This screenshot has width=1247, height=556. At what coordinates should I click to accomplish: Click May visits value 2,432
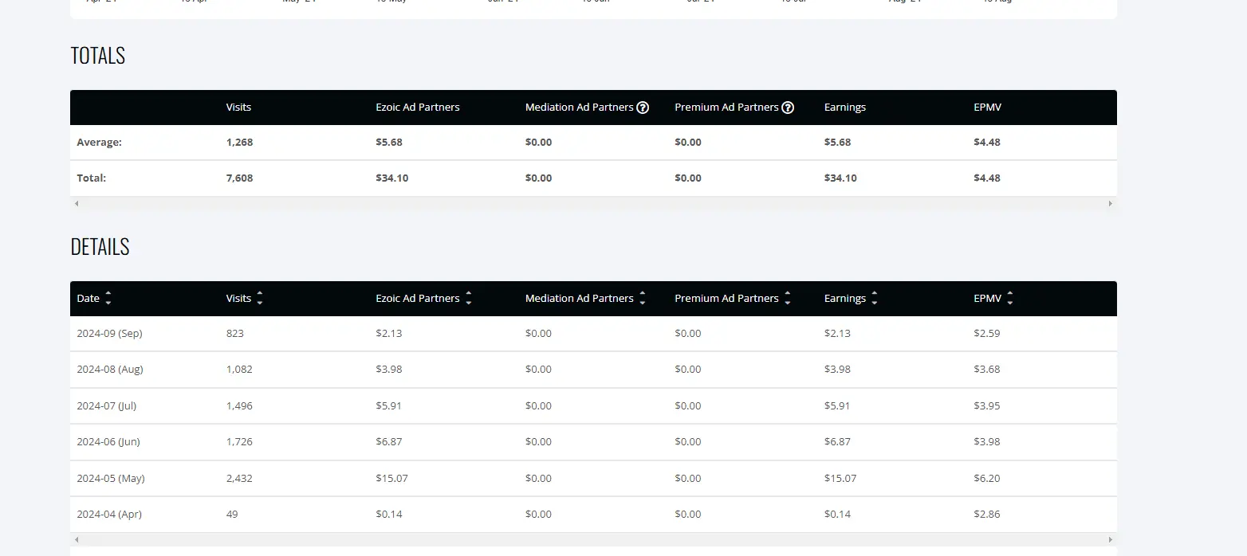pyautogui.click(x=239, y=479)
